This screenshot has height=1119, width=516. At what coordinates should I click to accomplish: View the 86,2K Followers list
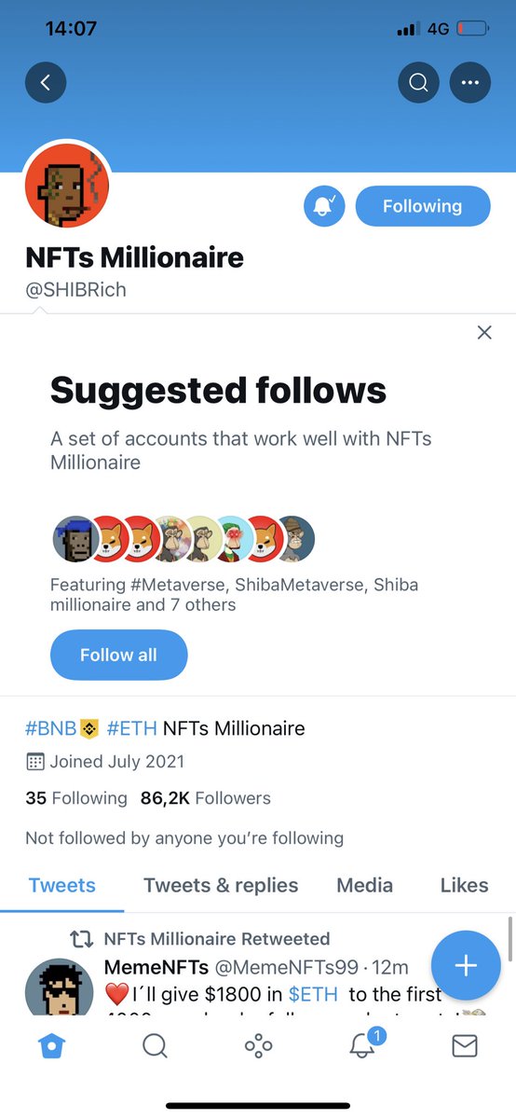[x=206, y=798]
